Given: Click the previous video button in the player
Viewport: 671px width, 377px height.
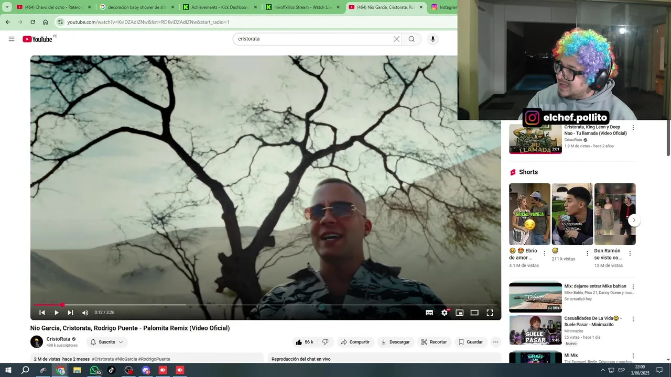Looking at the screenshot, I should click(x=42, y=313).
